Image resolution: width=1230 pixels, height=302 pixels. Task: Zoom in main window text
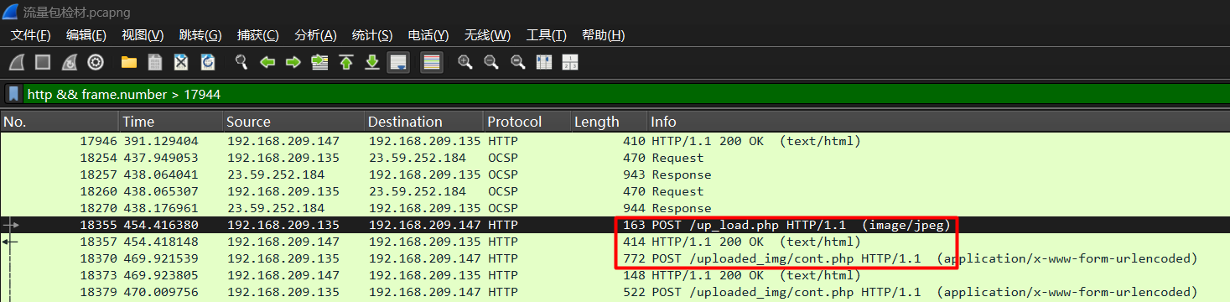click(464, 62)
